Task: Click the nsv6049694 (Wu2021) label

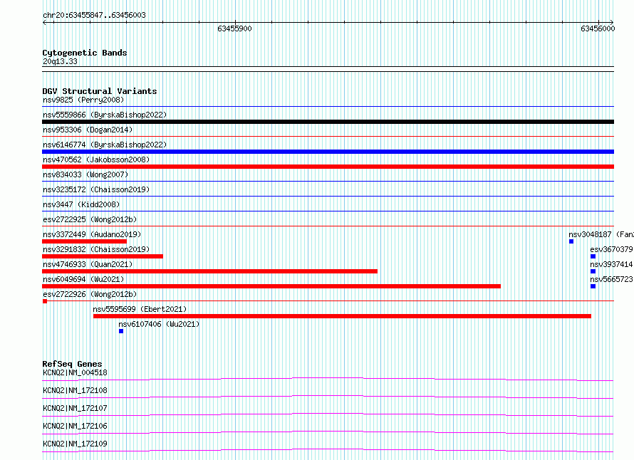Action: (83, 279)
